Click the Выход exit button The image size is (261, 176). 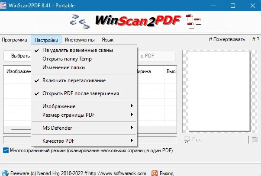click(x=167, y=173)
